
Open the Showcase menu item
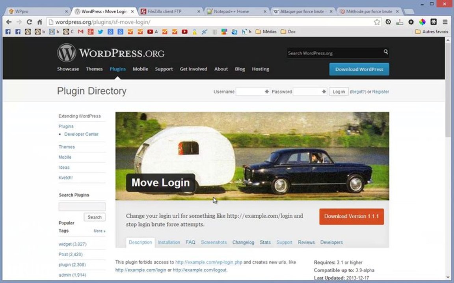[68, 69]
